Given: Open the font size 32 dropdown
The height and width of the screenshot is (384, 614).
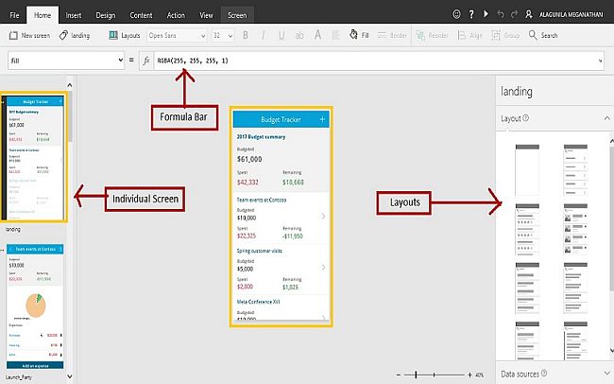Looking at the screenshot, I should point(222,36).
